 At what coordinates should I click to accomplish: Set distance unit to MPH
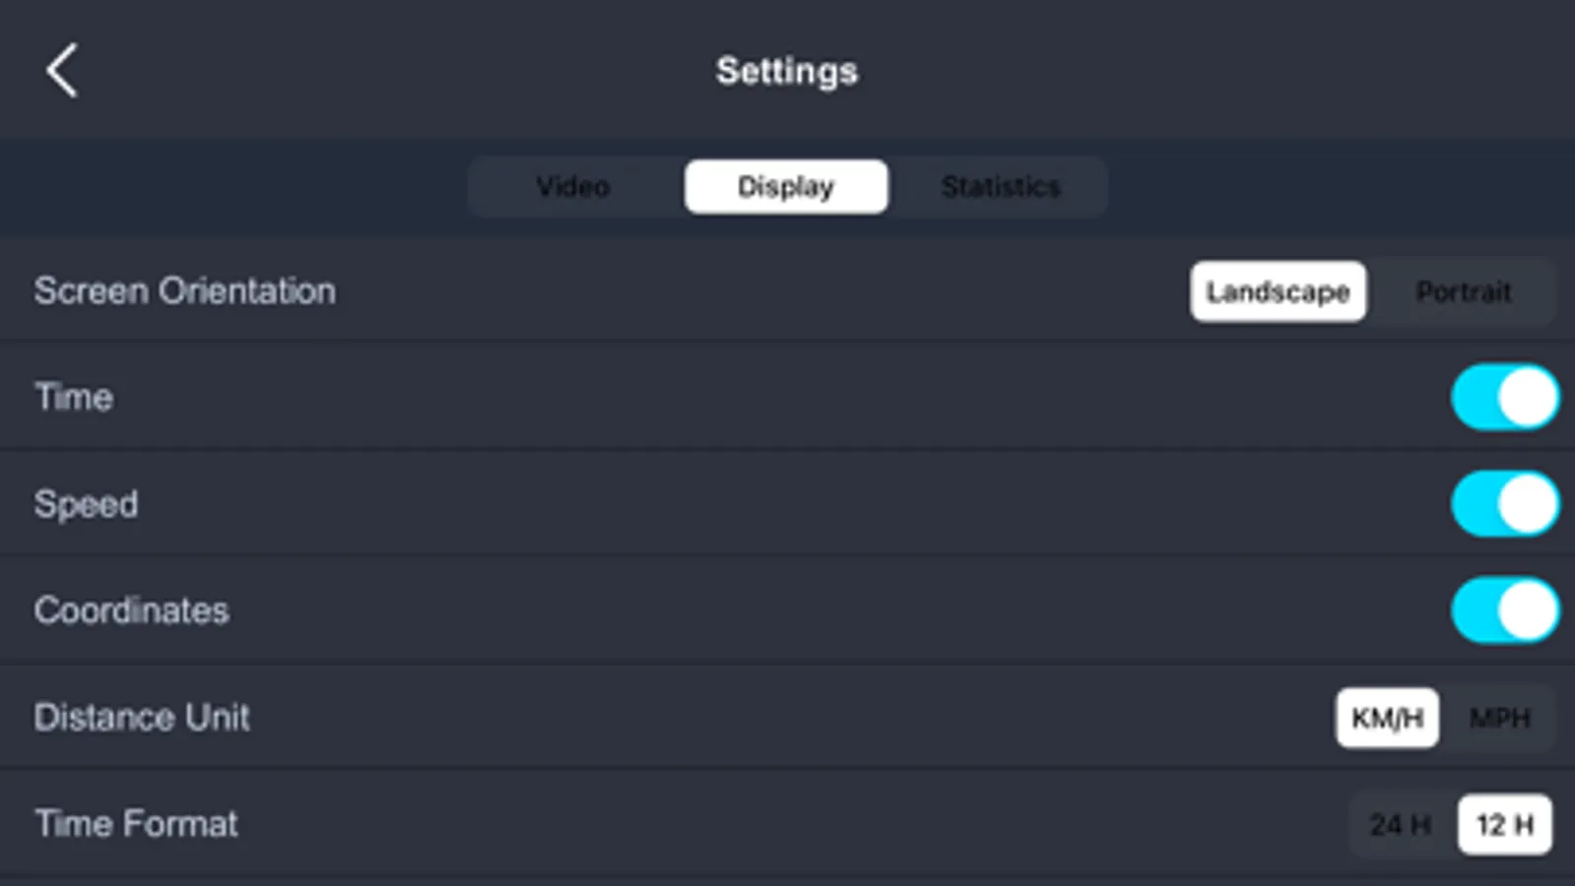click(x=1499, y=718)
